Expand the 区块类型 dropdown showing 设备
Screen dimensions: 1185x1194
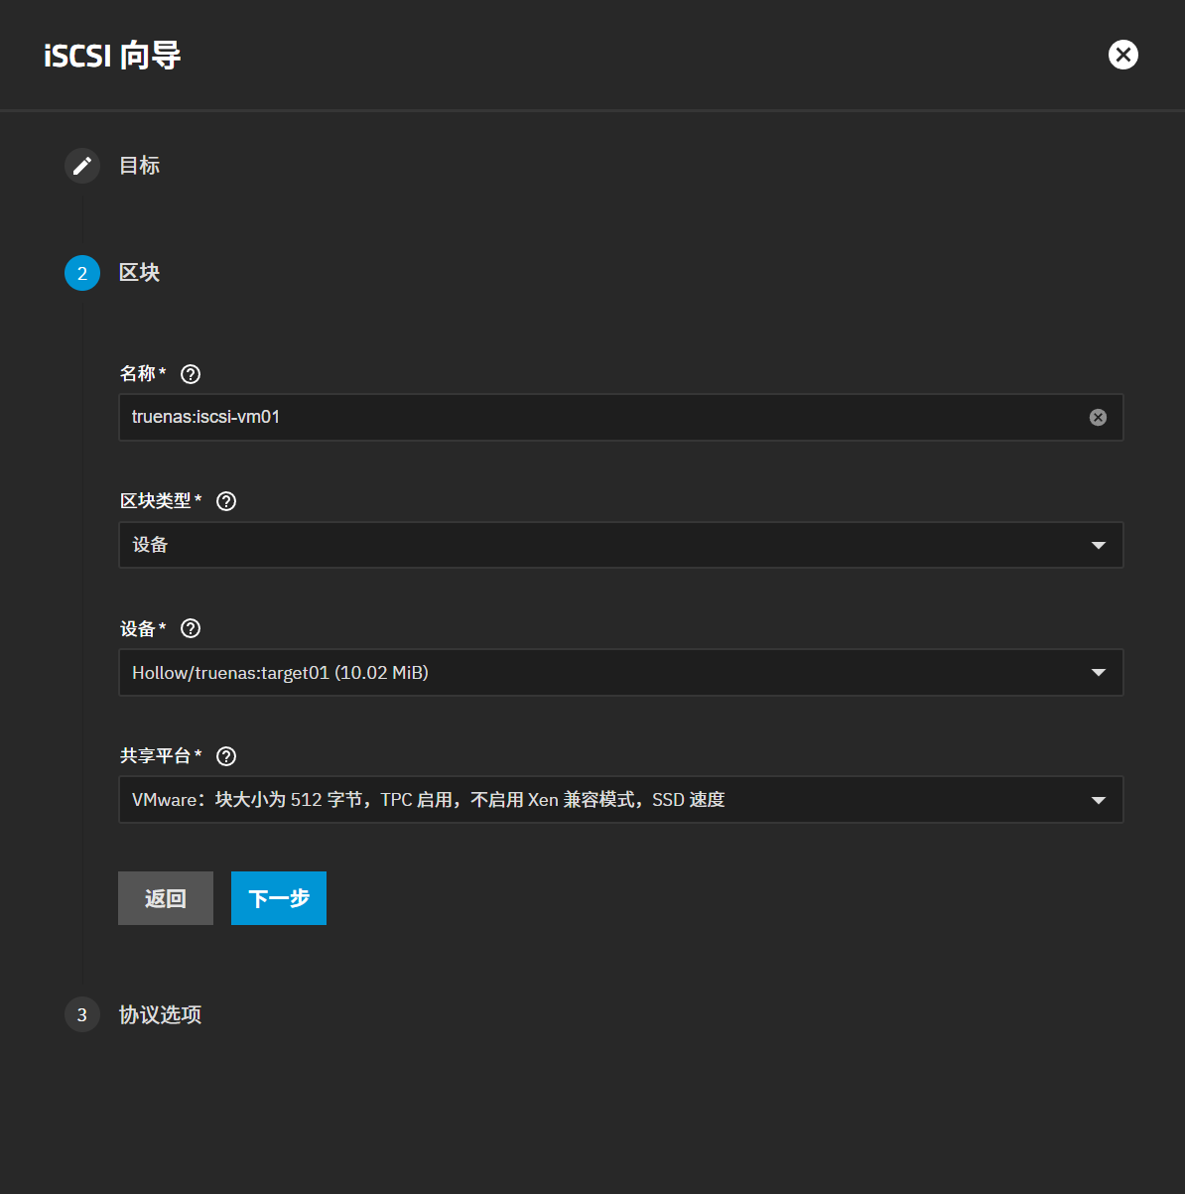(x=620, y=545)
